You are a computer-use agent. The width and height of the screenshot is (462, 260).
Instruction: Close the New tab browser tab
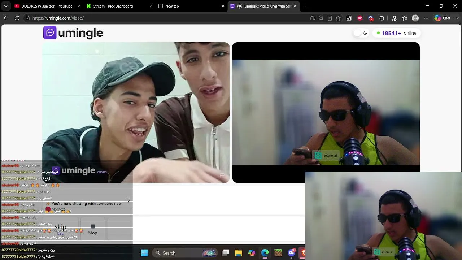point(223,6)
